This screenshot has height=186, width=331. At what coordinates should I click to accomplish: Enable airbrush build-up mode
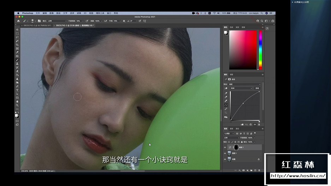tap(106, 21)
